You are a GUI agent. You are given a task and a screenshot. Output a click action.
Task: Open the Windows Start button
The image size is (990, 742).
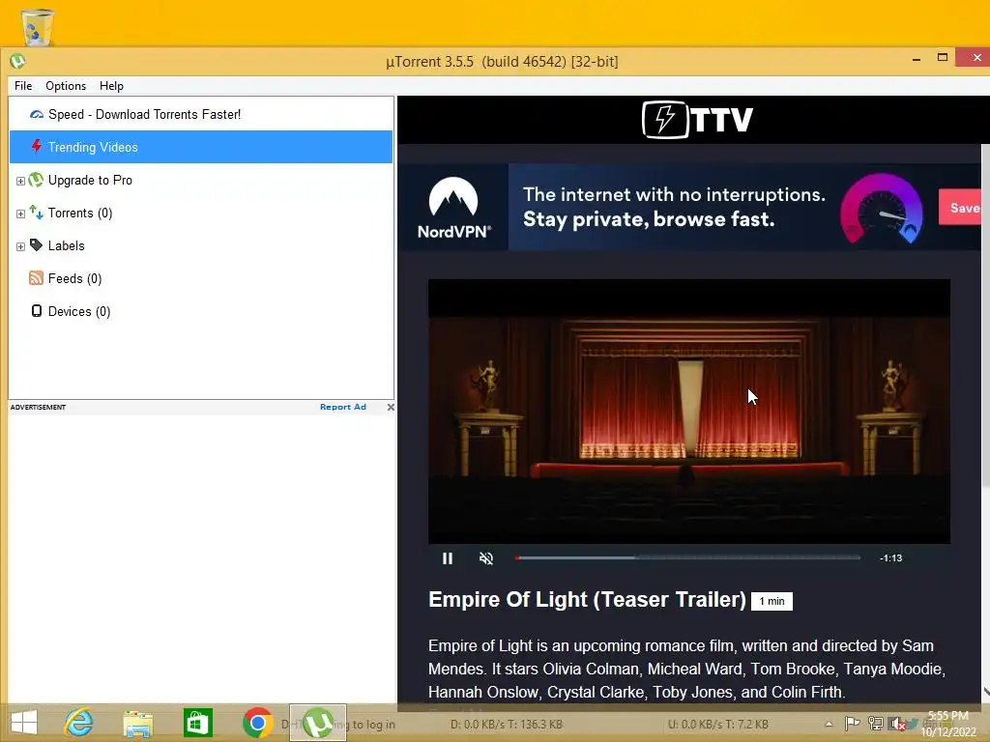coord(24,723)
